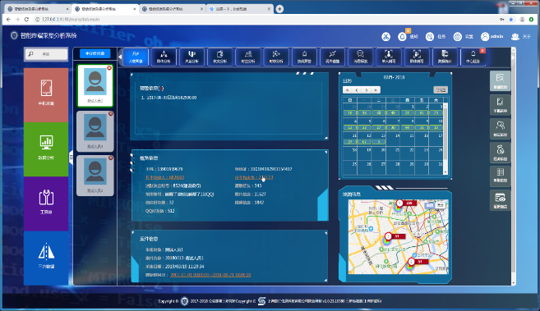Open the tasks icon in the header
The image size is (540, 311).
click(x=429, y=36)
